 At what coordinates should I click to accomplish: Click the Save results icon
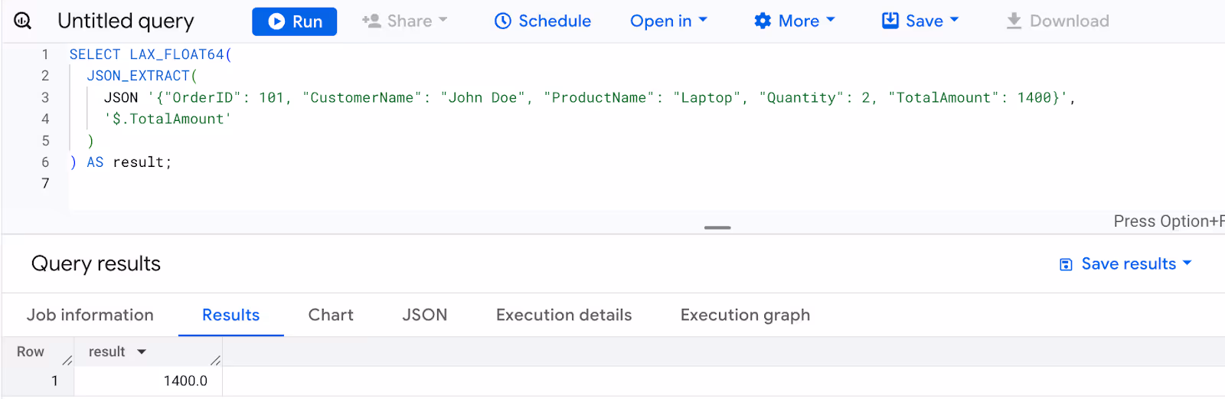(1066, 264)
